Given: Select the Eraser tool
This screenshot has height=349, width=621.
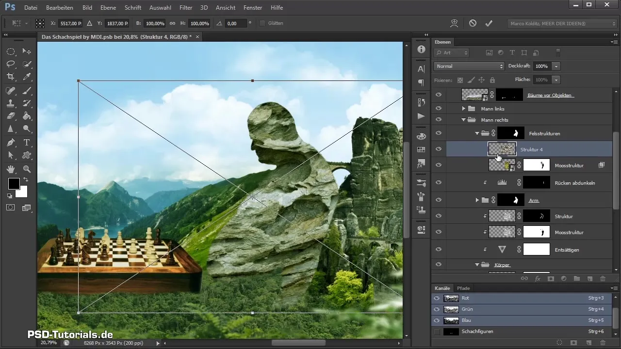Looking at the screenshot, I should coord(11,116).
